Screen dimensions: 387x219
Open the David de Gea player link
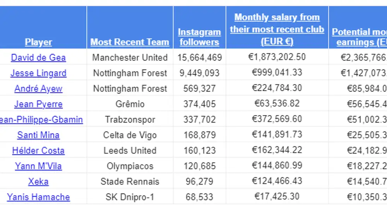tap(38, 58)
